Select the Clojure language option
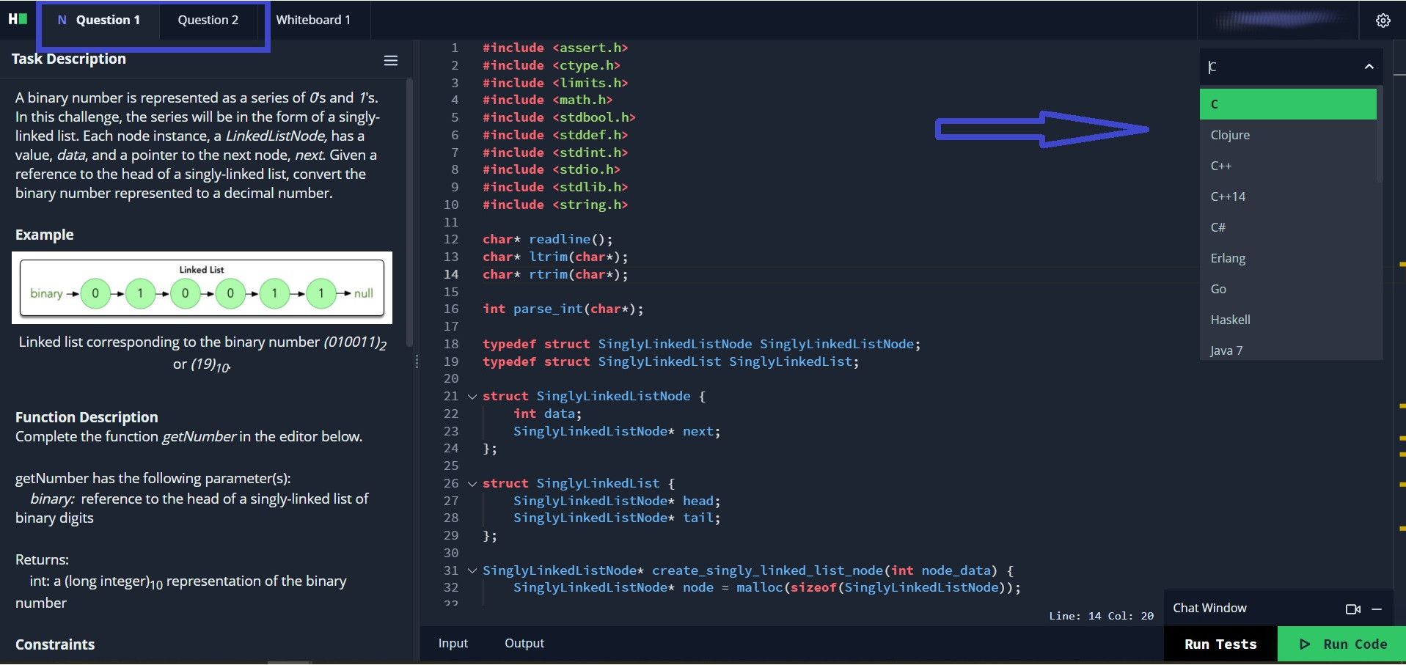 [x=1230, y=135]
